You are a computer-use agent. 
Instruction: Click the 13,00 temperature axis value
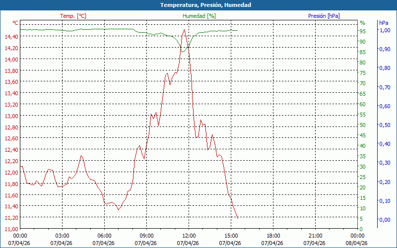point(11,116)
